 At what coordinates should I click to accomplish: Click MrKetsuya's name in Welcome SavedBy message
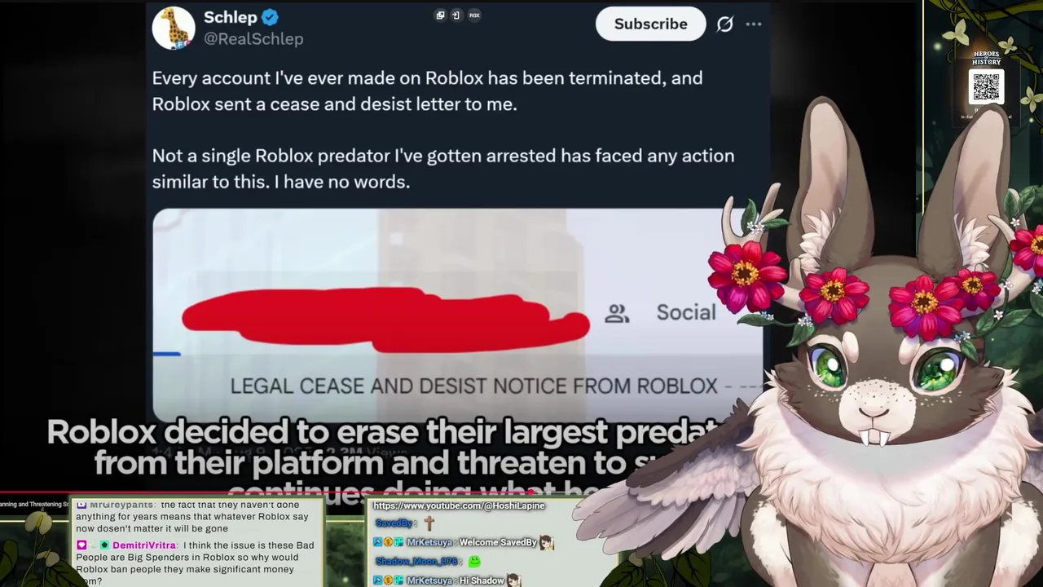pos(430,542)
